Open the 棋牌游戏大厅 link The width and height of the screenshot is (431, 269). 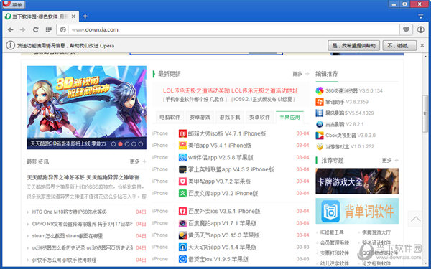(376, 232)
